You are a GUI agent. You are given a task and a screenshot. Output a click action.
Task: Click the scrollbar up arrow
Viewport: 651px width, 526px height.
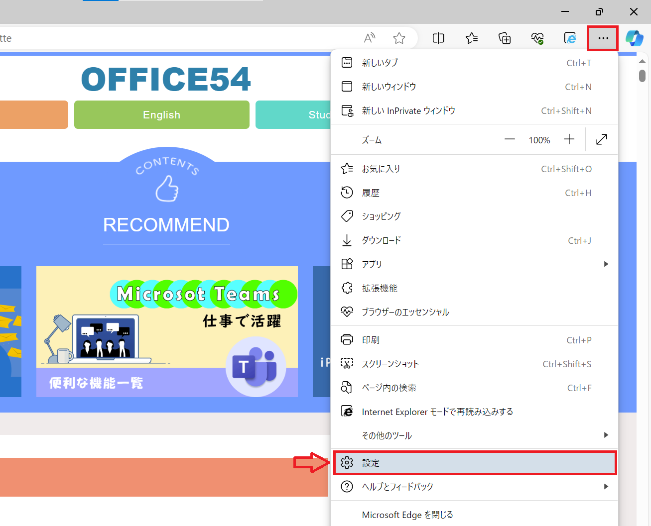tap(642, 61)
